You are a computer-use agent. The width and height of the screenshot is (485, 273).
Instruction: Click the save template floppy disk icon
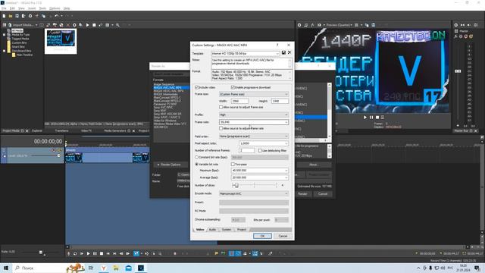pyautogui.click(x=283, y=53)
